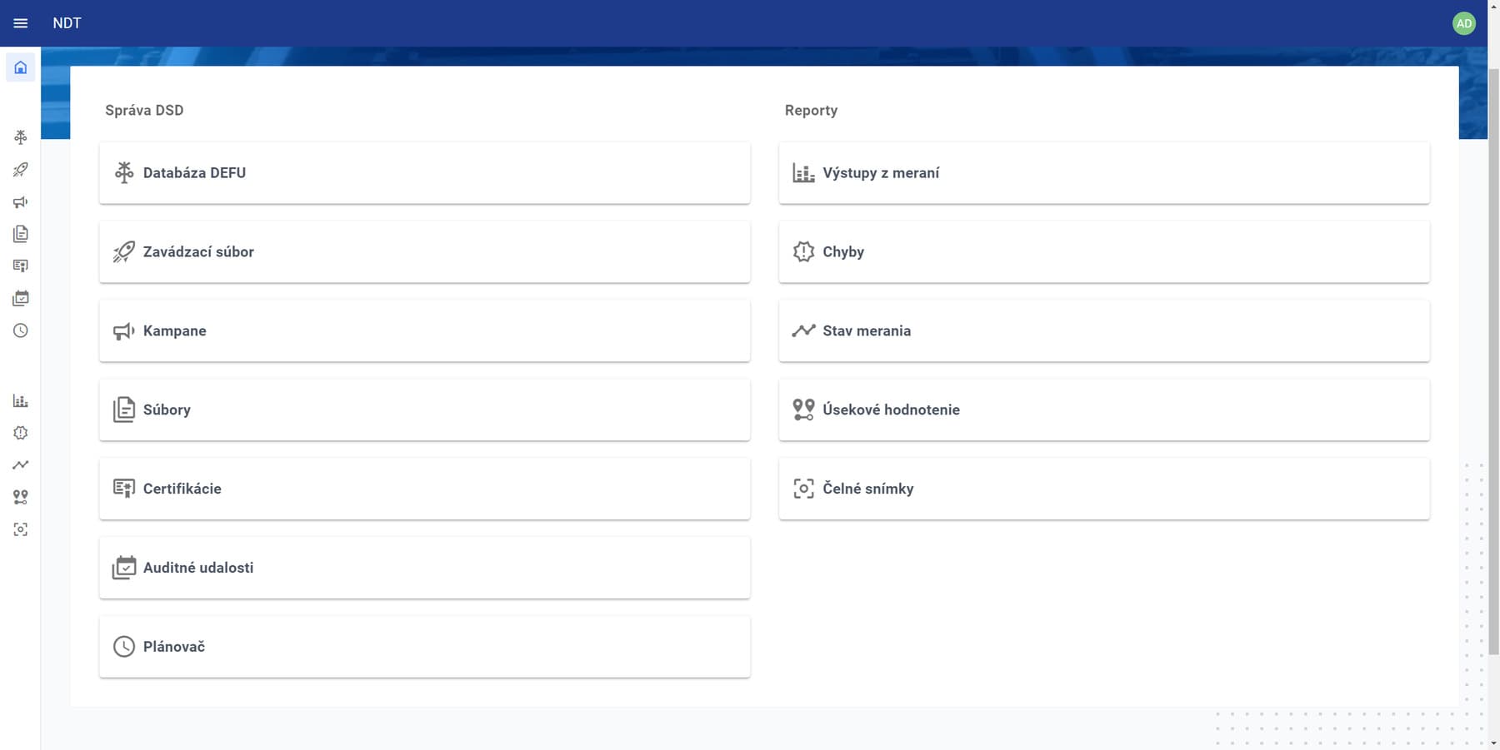Screen dimensions: 1500x750
Task: Open the Kampane card
Action: click(425, 330)
